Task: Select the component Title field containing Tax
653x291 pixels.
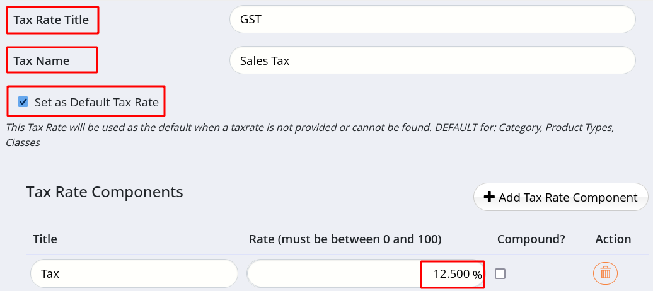Action: pos(134,273)
